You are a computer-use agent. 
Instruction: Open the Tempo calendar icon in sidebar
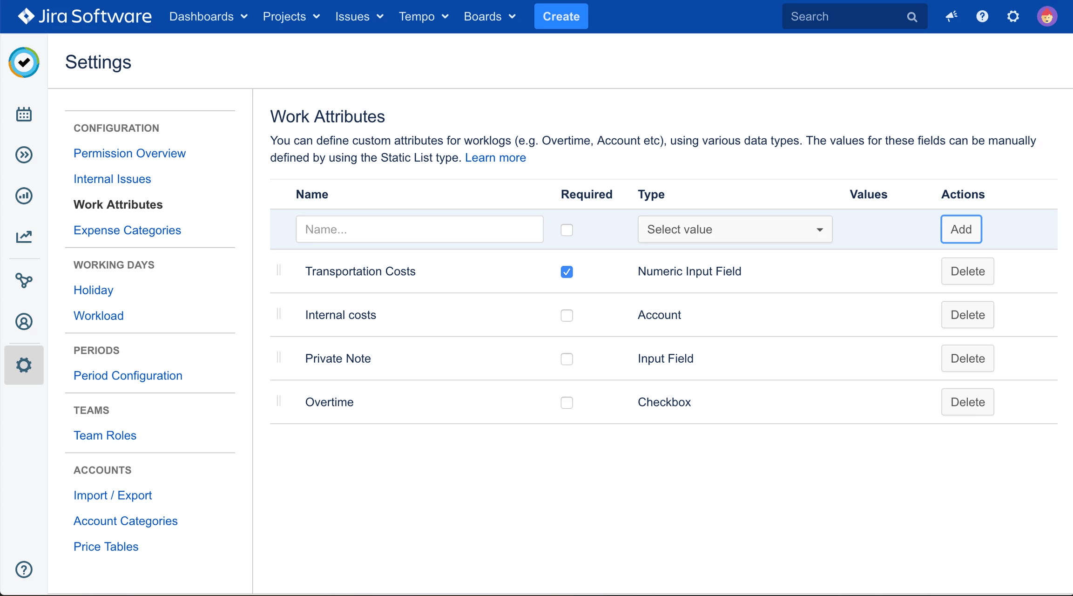point(24,114)
